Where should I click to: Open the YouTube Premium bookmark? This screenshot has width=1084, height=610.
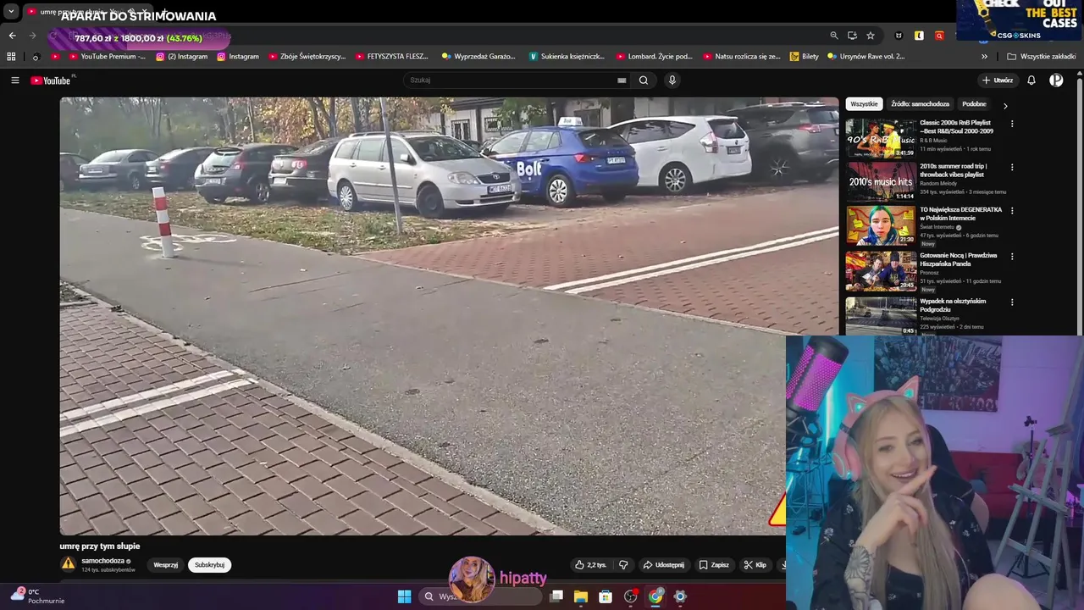point(107,57)
